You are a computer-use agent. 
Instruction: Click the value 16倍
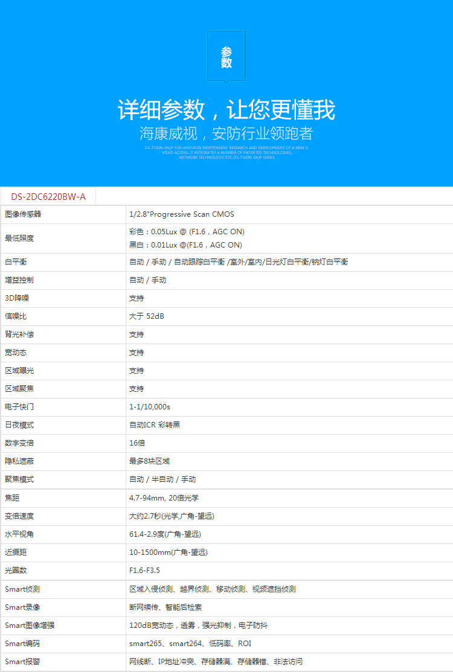tap(137, 443)
